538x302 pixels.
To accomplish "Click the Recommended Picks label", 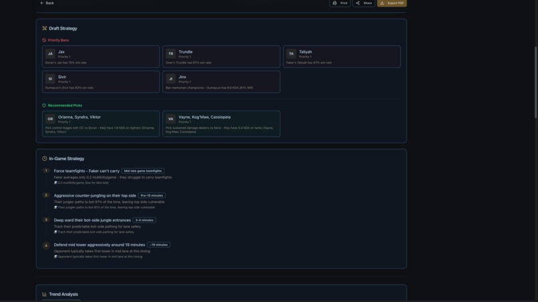I will point(65,105).
